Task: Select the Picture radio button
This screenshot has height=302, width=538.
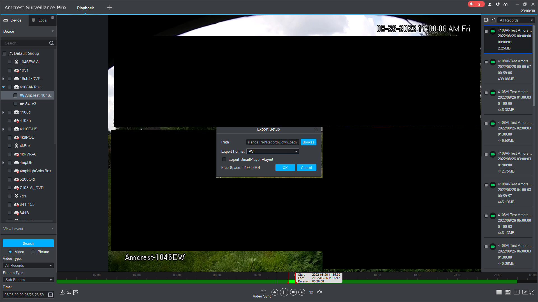Action: coord(33,252)
